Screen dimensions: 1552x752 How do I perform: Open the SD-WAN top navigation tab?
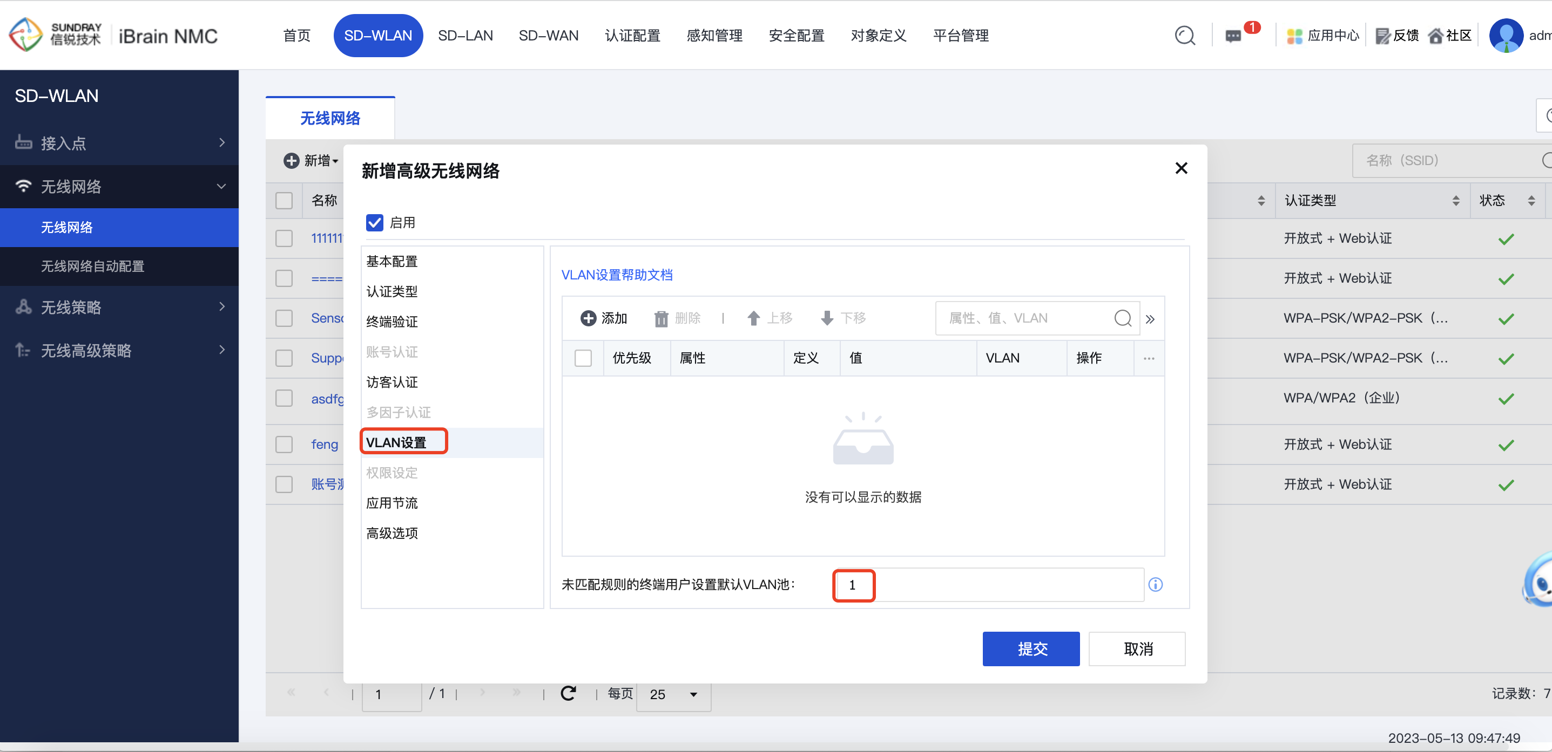[x=548, y=36]
